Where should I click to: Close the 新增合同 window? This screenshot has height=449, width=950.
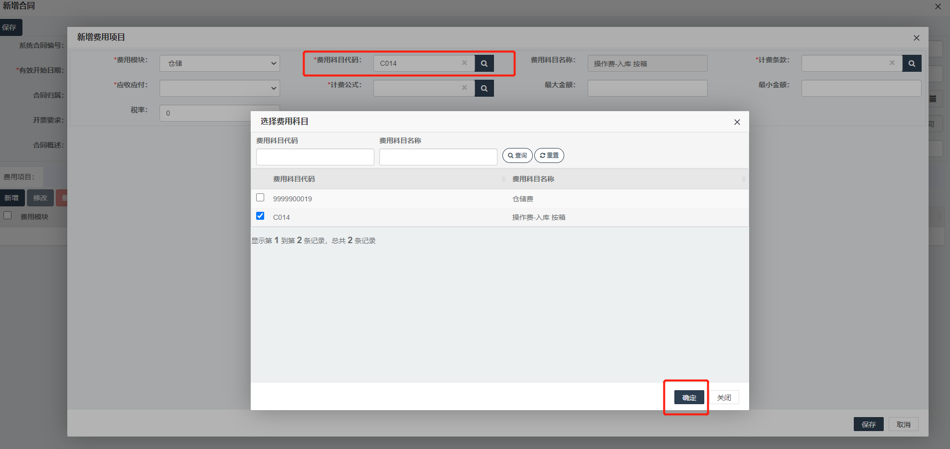point(938,6)
